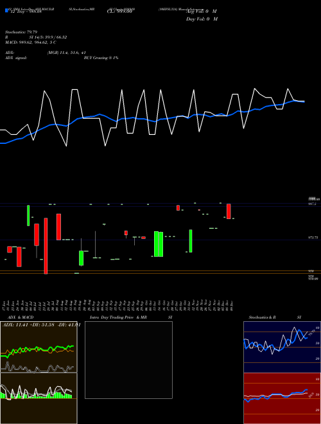321x424 pixels.
Task: Open the red-background RSI chart panel
Action: [x=282, y=398]
